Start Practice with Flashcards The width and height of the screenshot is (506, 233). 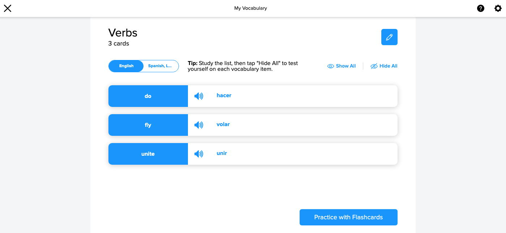tap(348, 217)
